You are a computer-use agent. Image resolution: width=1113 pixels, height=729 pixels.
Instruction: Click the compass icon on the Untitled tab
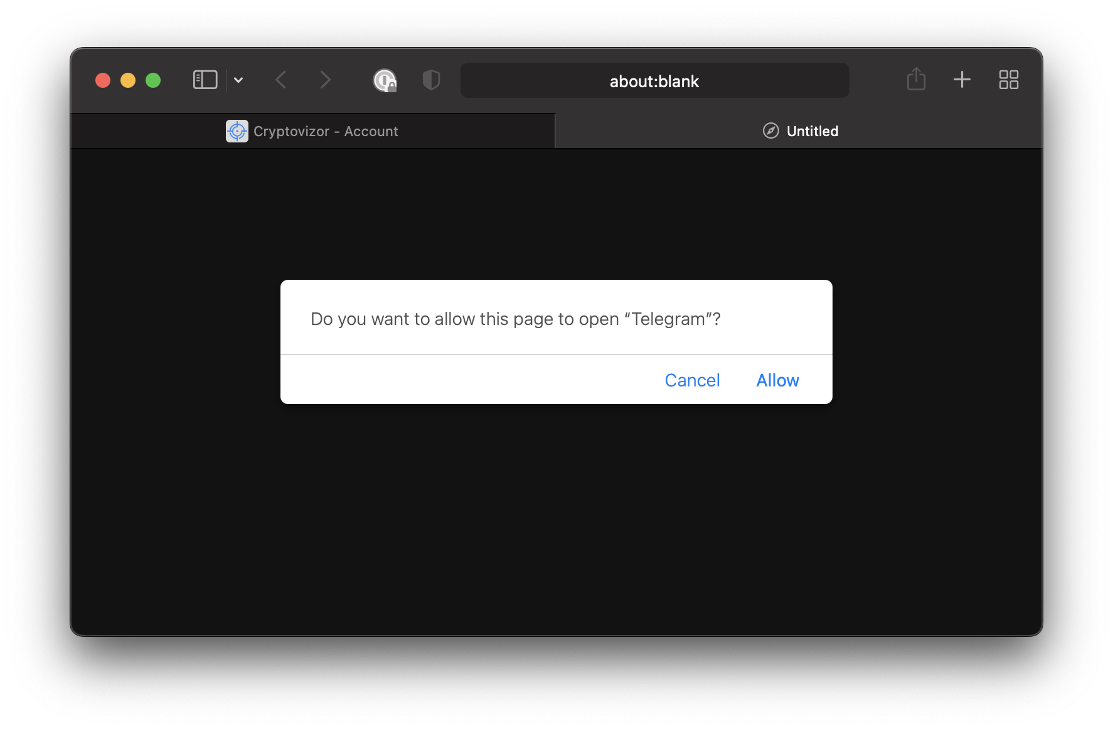[x=770, y=130]
